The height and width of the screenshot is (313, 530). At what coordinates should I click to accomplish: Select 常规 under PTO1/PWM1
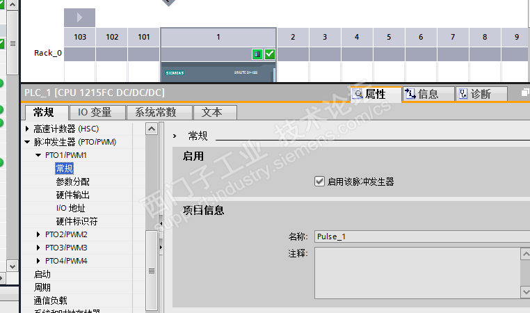point(64,168)
